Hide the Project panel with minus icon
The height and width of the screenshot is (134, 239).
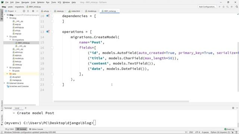(x=37, y=11)
